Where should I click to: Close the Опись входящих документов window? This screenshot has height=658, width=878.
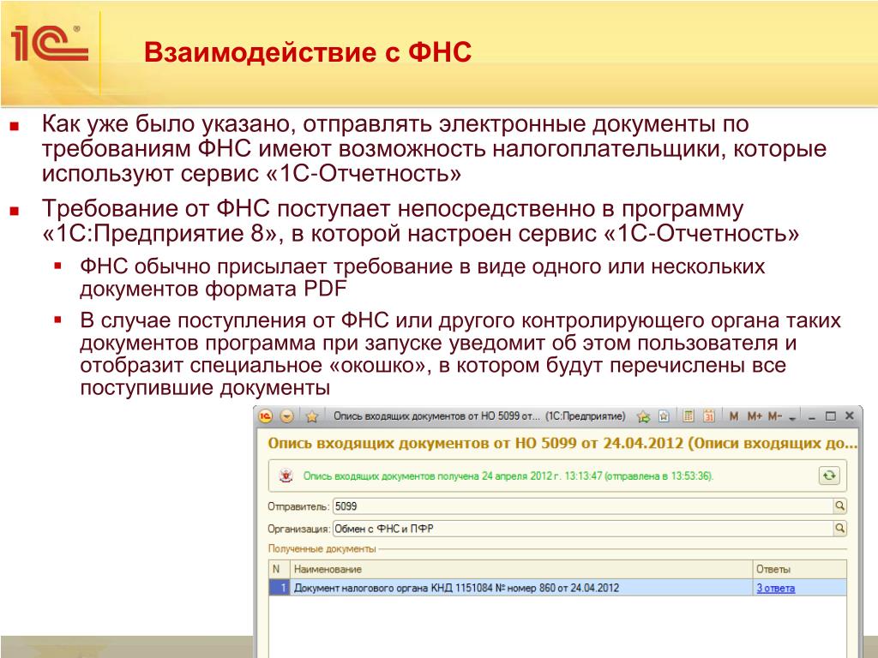tap(850, 416)
